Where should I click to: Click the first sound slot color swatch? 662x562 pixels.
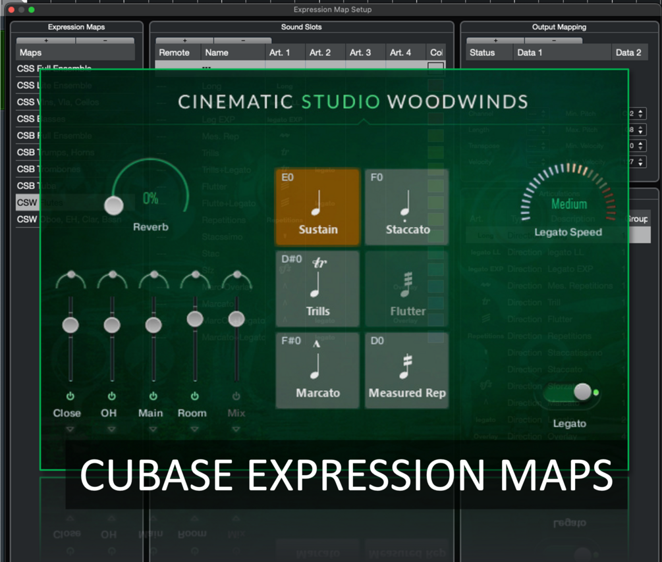435,67
